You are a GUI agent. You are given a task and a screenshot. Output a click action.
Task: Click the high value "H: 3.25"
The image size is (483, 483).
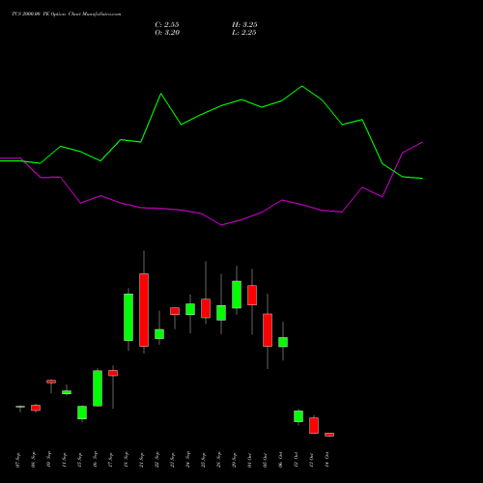tap(244, 25)
